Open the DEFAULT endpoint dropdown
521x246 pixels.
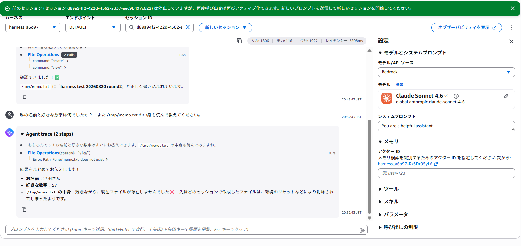(x=93, y=27)
